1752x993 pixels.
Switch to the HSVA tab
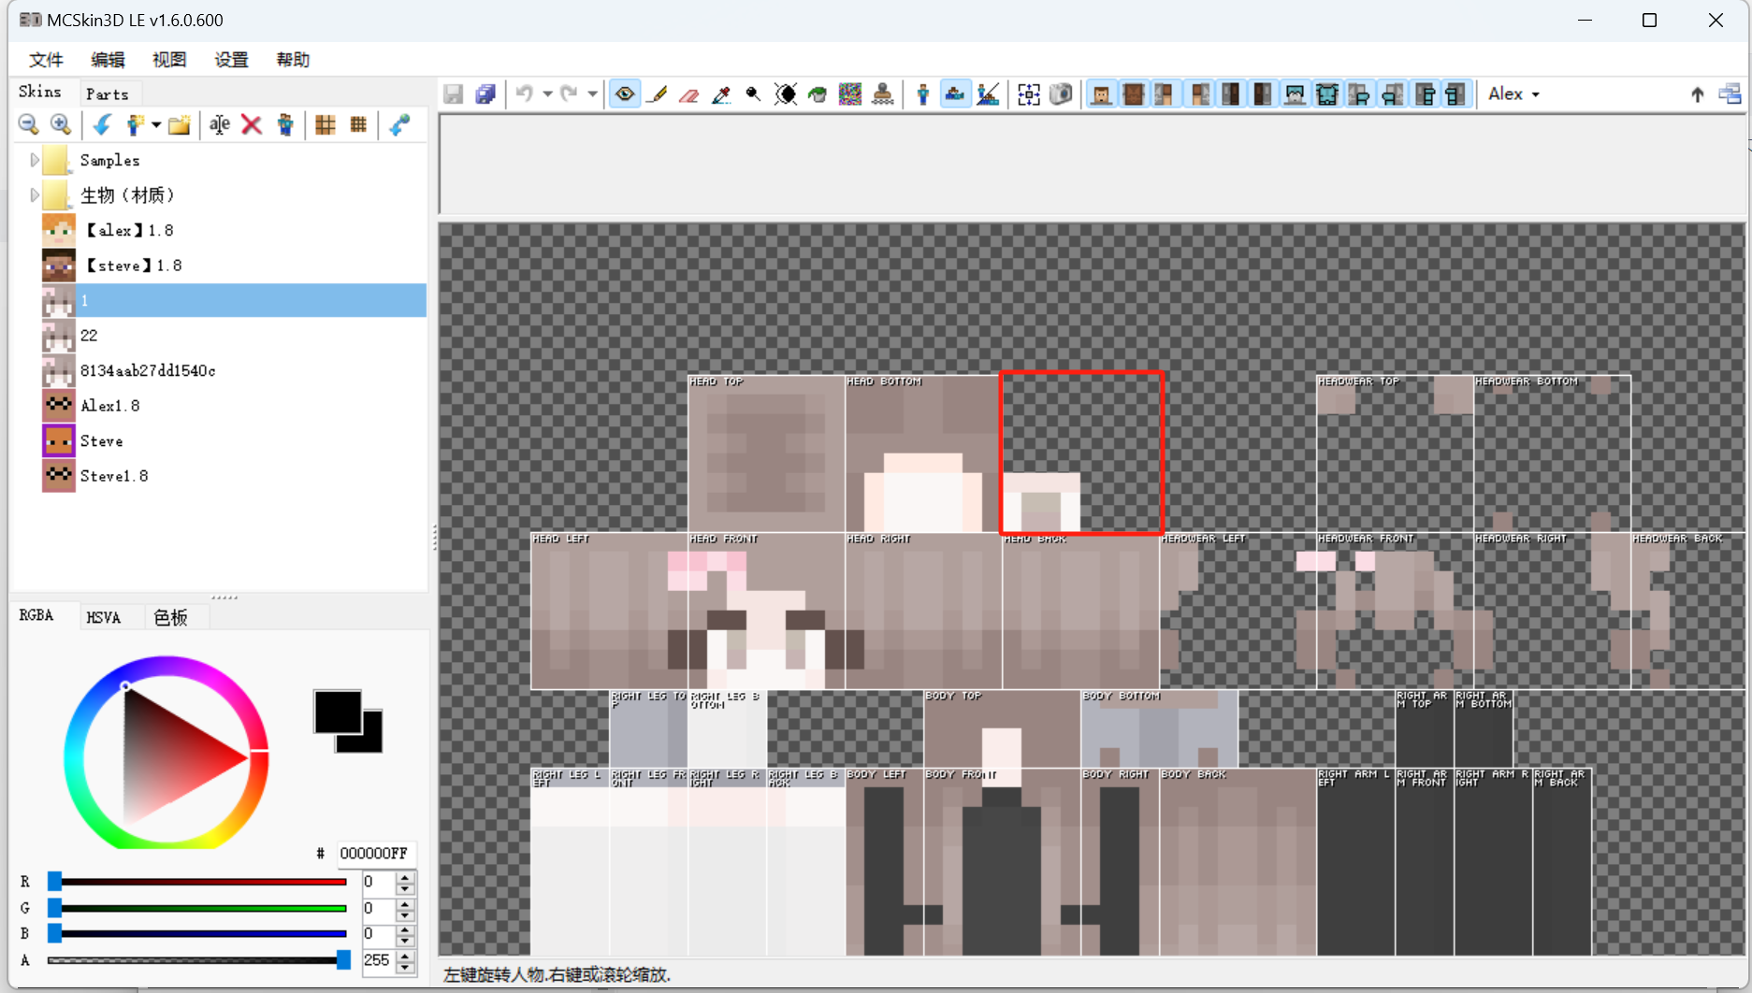click(104, 617)
